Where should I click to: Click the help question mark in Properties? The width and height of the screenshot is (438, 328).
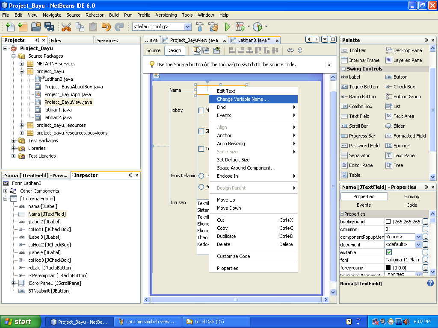[x=430, y=284]
